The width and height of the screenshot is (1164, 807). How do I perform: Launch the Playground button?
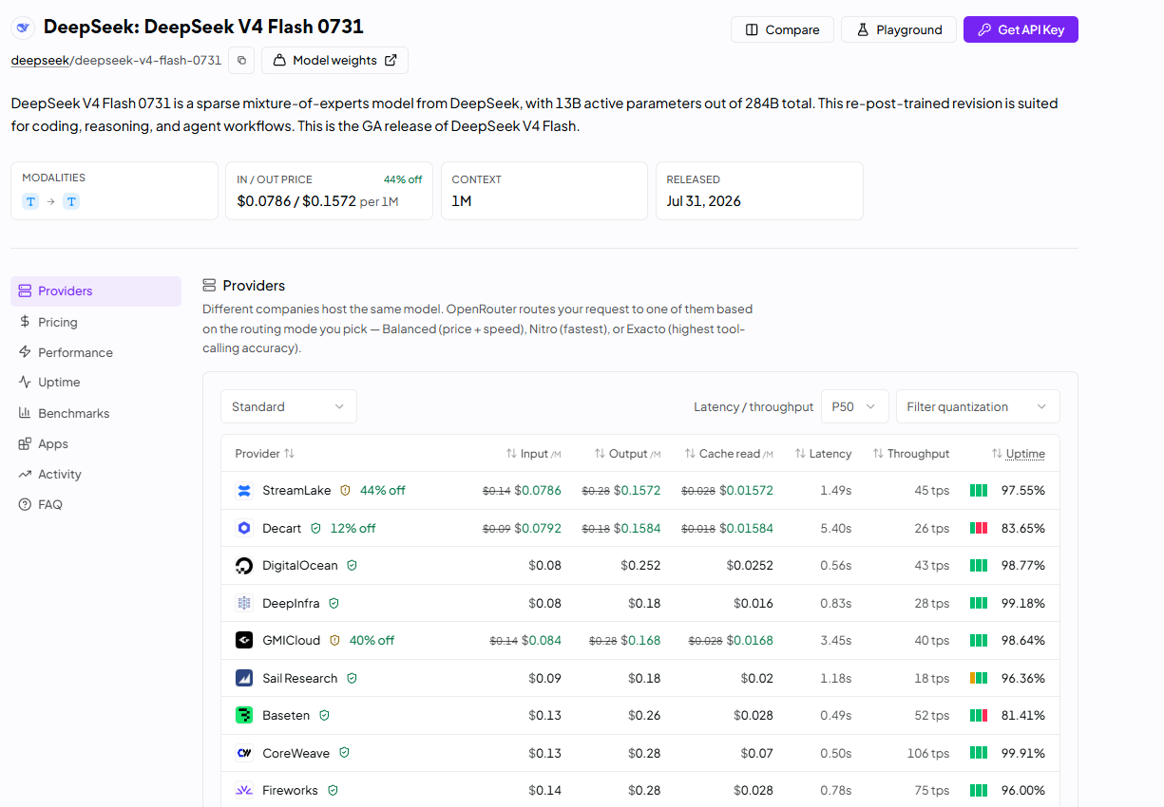pos(899,29)
